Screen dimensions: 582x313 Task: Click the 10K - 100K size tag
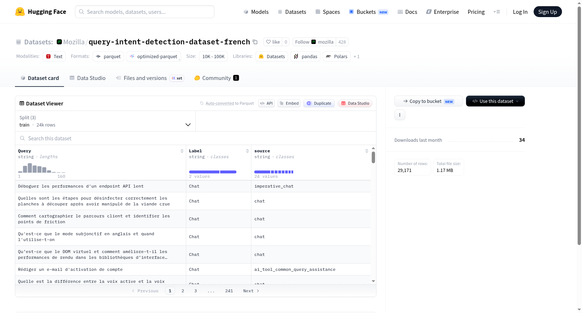[x=213, y=56]
